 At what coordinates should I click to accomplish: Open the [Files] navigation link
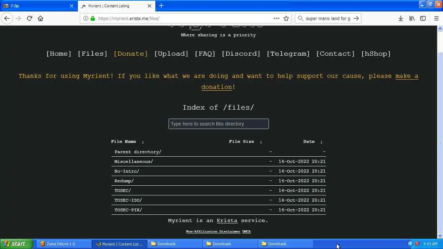pos(92,54)
